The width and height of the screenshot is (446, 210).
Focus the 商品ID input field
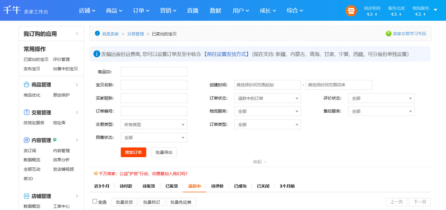(x=154, y=72)
